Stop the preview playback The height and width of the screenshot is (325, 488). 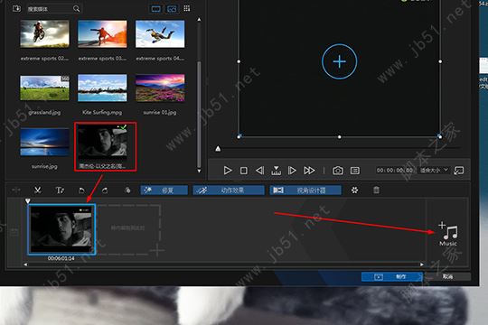coord(244,171)
